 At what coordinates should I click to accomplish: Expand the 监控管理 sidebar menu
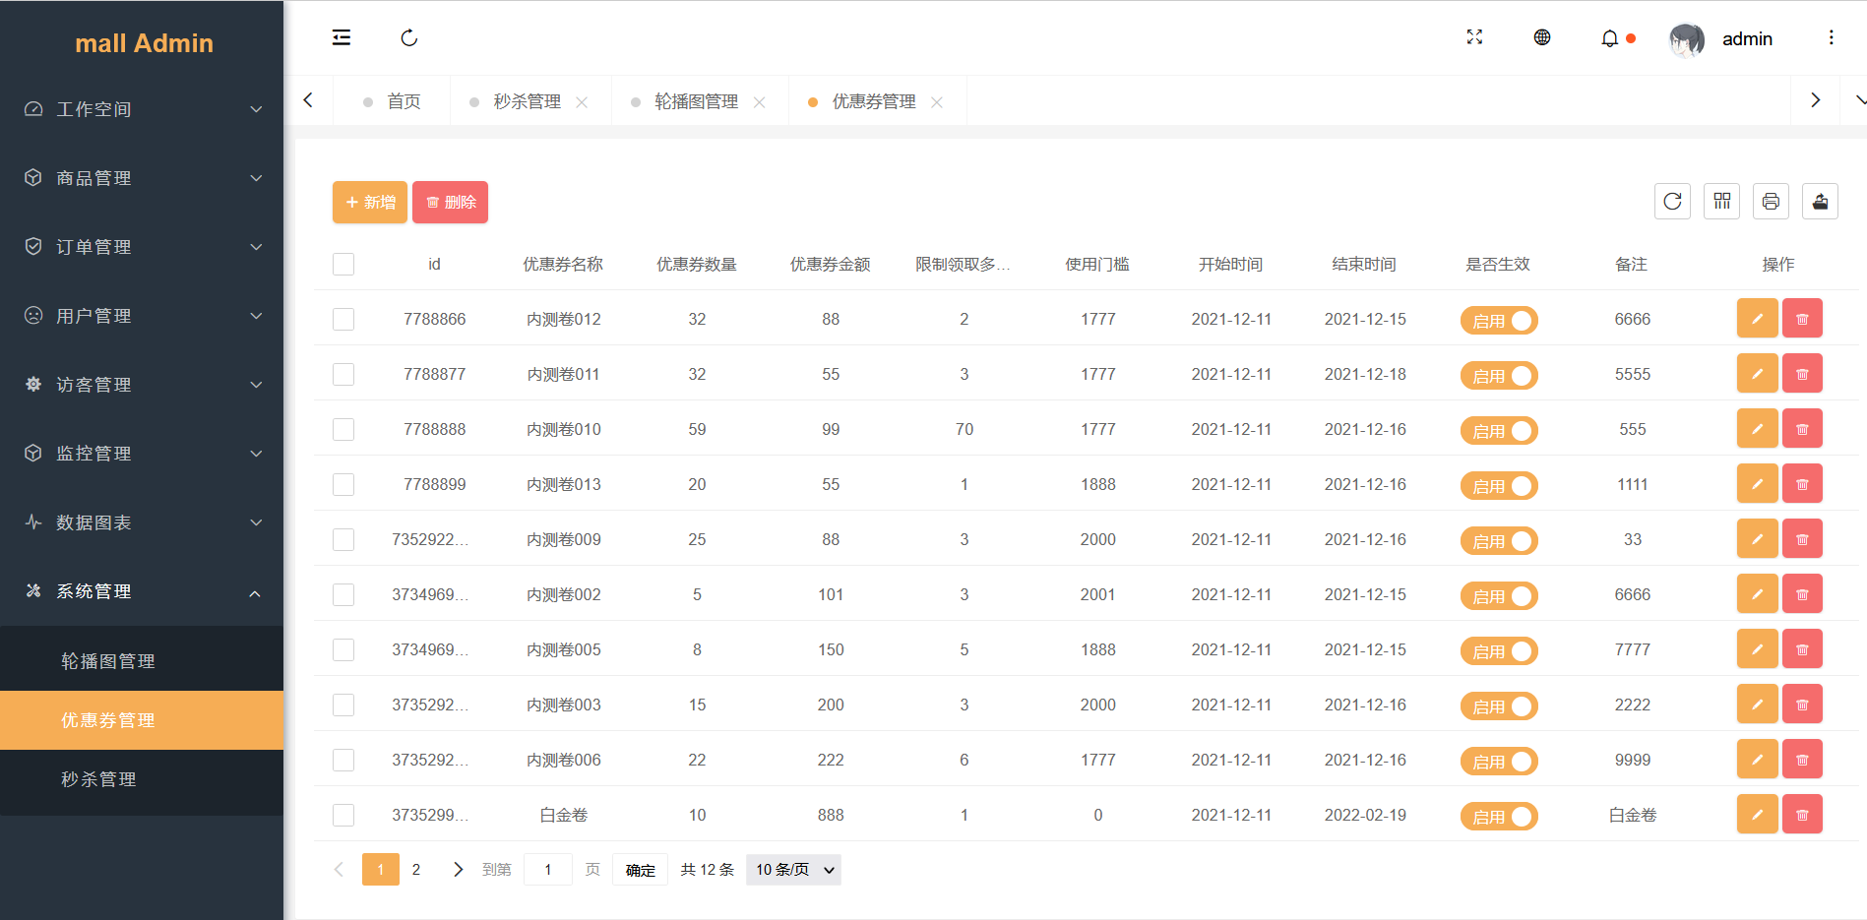tap(142, 454)
